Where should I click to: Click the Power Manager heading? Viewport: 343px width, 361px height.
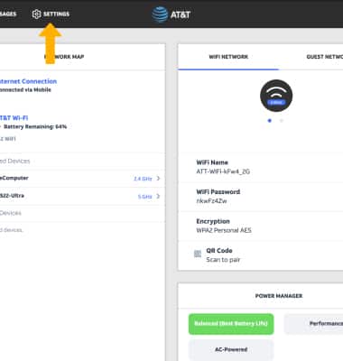click(279, 296)
